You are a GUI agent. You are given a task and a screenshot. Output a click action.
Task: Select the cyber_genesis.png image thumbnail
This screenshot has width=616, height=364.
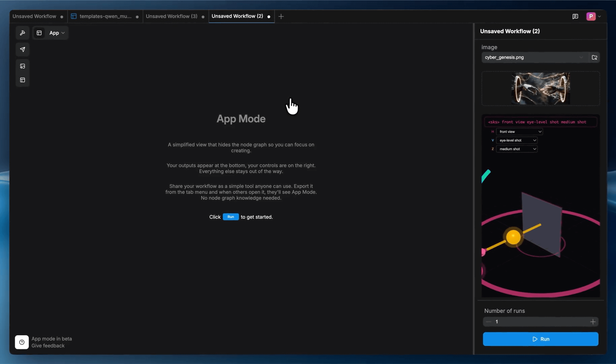540,88
